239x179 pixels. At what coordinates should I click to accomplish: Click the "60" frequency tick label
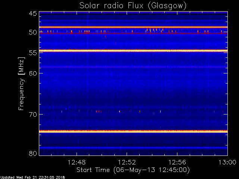point(33,73)
